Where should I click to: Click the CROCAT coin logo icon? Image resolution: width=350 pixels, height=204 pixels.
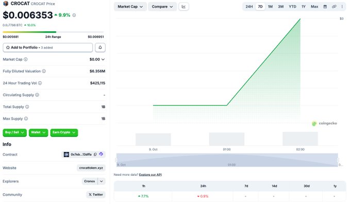pyautogui.click(x=6, y=3)
